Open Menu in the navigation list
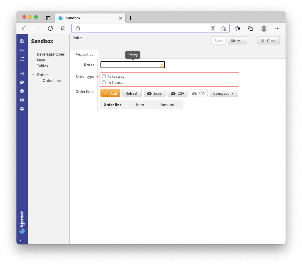The width and height of the screenshot is (302, 266). (x=42, y=60)
